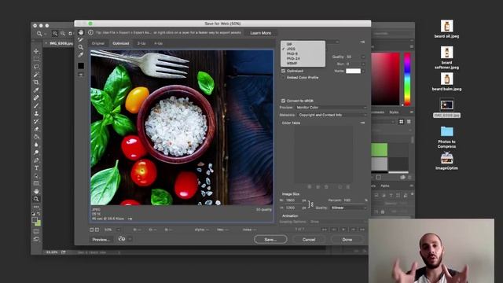This screenshot has width=503, height=283.
Task: Switch to the Original tab
Action: [98, 43]
